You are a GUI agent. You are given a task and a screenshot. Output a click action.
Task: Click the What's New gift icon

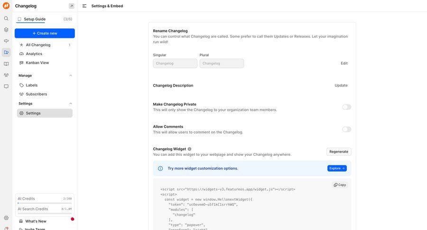point(21,221)
